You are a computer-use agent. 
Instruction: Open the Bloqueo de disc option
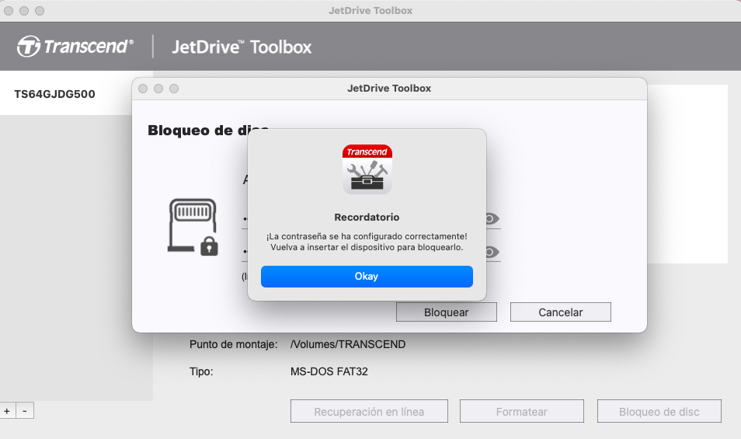point(659,412)
